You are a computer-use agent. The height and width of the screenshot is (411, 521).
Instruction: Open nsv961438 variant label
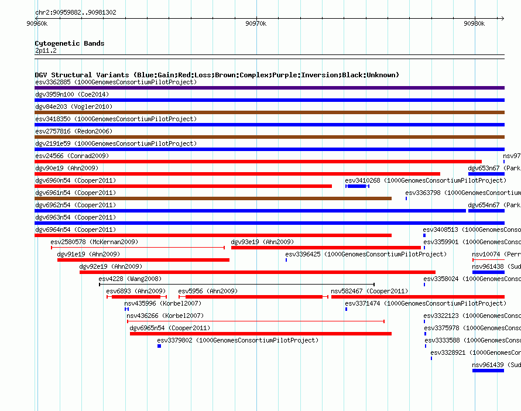click(496, 266)
